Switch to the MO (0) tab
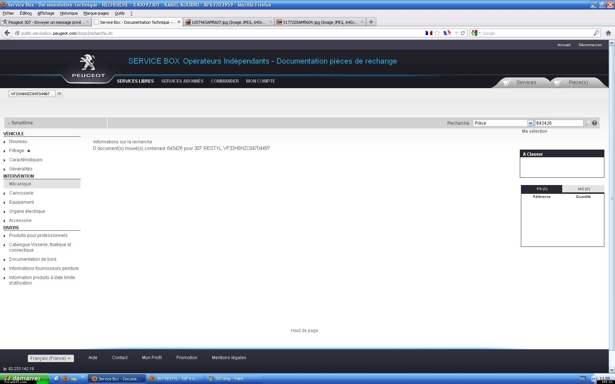 (x=584, y=189)
